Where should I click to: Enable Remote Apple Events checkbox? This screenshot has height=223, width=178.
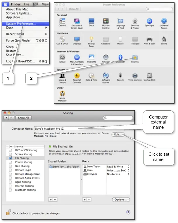click(x=10, y=178)
